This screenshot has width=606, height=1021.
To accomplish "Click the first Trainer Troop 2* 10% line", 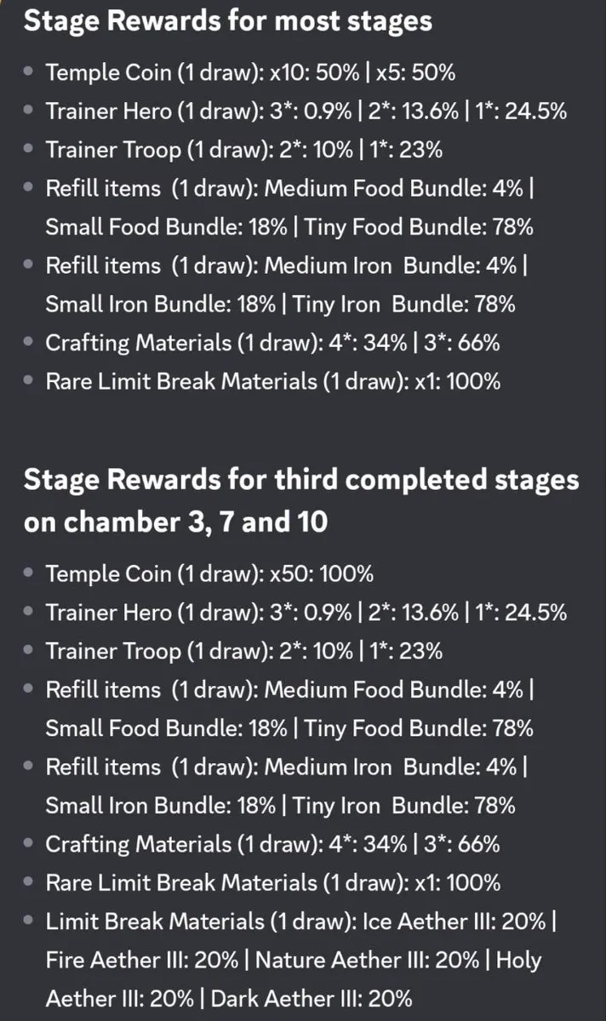I will (x=244, y=150).
